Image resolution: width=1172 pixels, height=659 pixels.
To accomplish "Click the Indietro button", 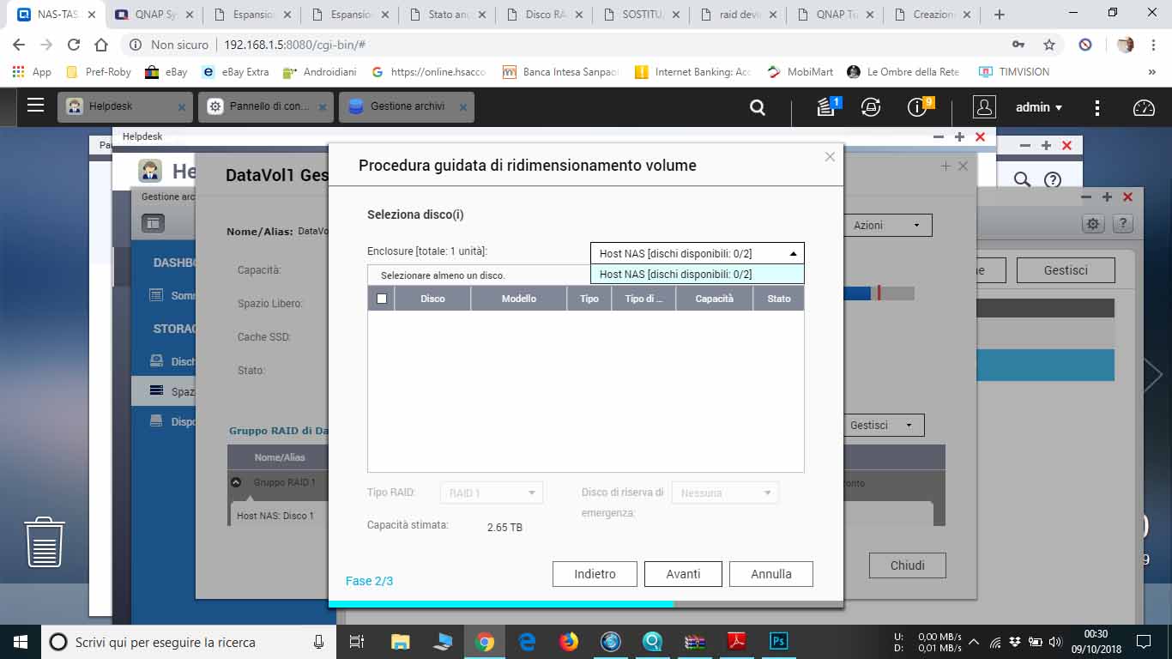I will click(x=595, y=574).
